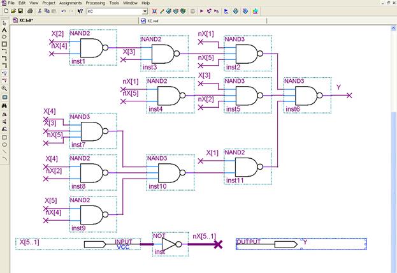397x273 pixels.
Task: Select the Zoom magnifier tool
Action: (x=4, y=88)
